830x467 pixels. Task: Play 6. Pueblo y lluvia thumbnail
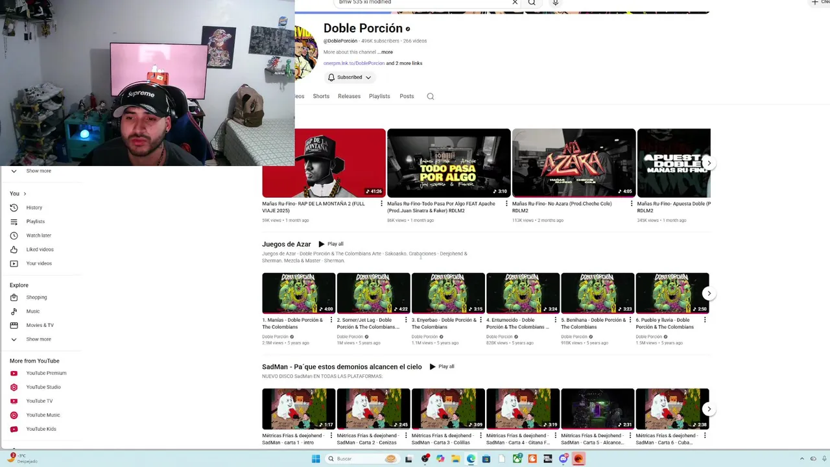(672, 293)
